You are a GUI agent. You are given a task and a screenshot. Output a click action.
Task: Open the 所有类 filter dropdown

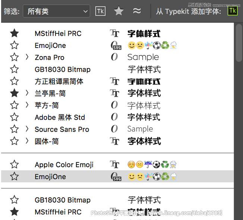point(56,11)
